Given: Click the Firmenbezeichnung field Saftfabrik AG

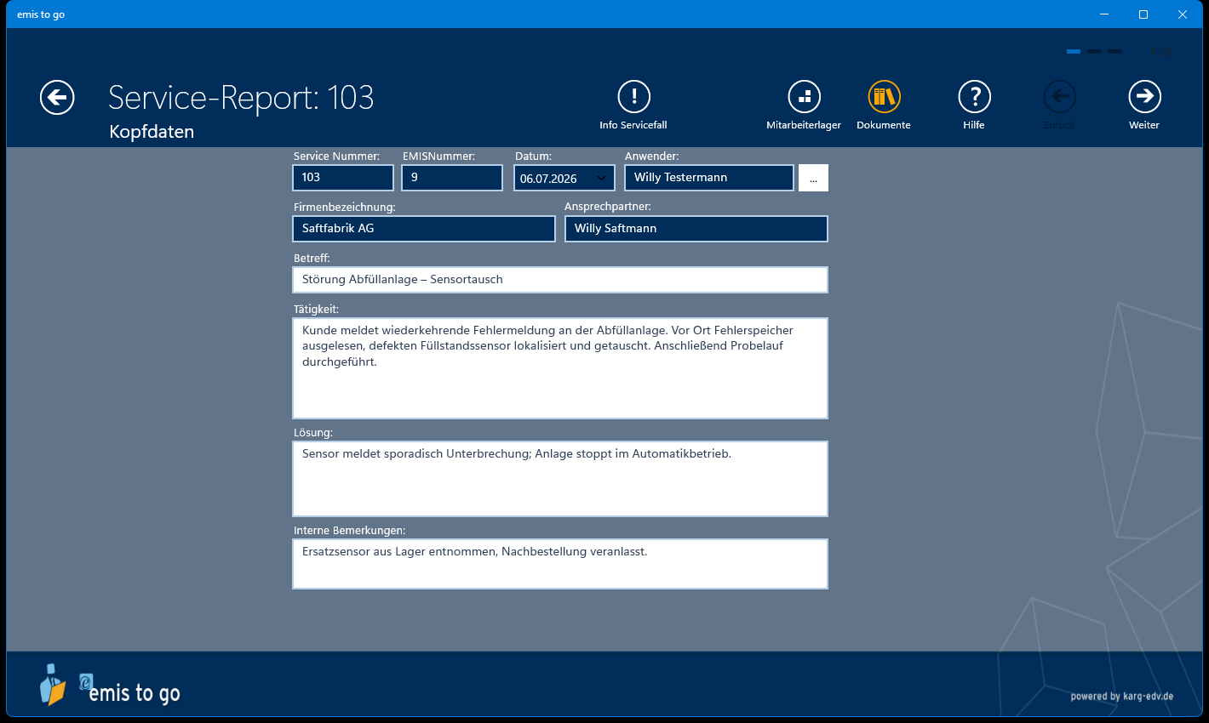Looking at the screenshot, I should [424, 229].
